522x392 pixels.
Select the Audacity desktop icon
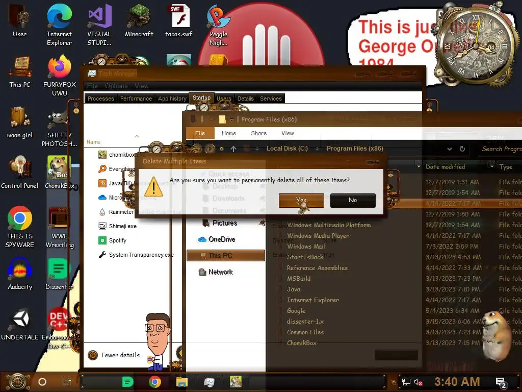(20, 274)
